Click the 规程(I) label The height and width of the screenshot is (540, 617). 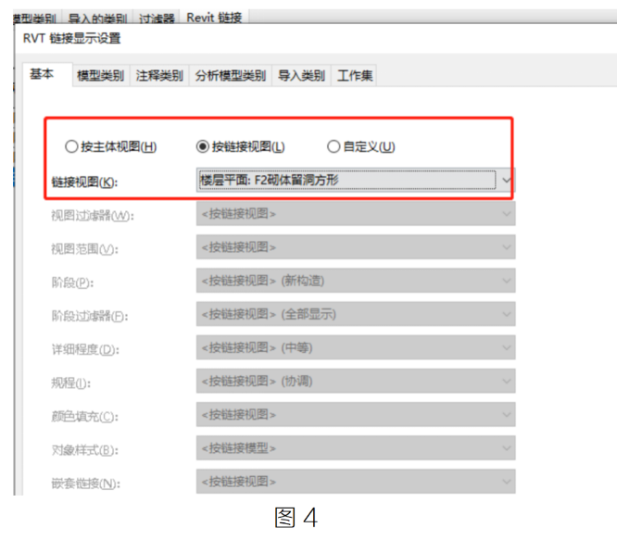[70, 383]
